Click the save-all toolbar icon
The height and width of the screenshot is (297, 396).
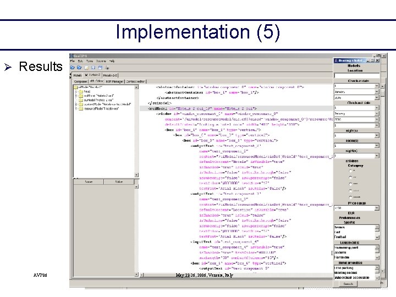100,68
